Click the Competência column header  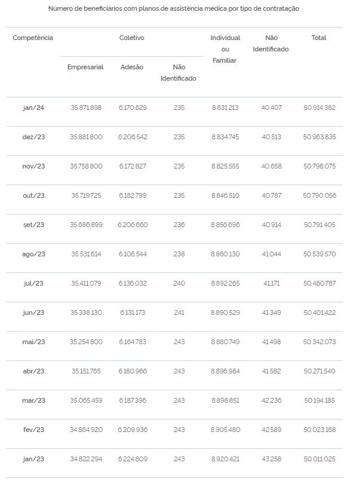pyautogui.click(x=33, y=38)
